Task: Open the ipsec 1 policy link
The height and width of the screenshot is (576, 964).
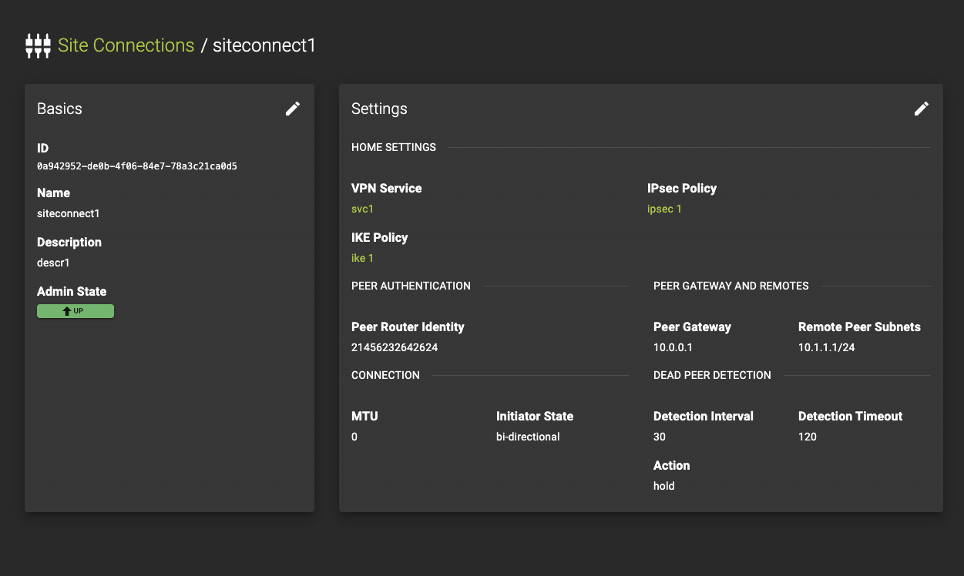Action: [x=664, y=209]
